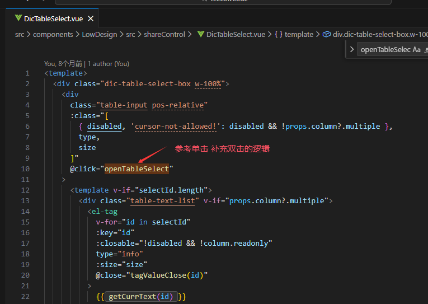The height and width of the screenshot is (304, 428).
Task: Focus the find input containing openTableSelec
Action: click(x=385, y=50)
